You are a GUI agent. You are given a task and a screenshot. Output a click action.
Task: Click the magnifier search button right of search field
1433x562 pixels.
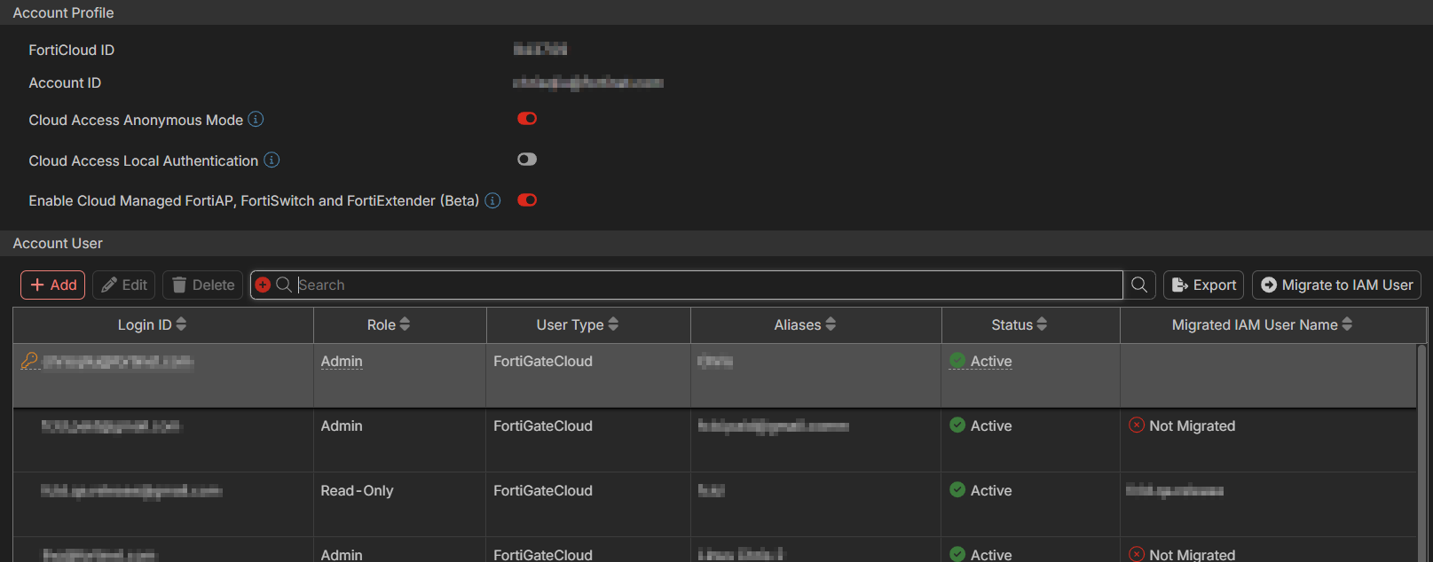(1139, 285)
